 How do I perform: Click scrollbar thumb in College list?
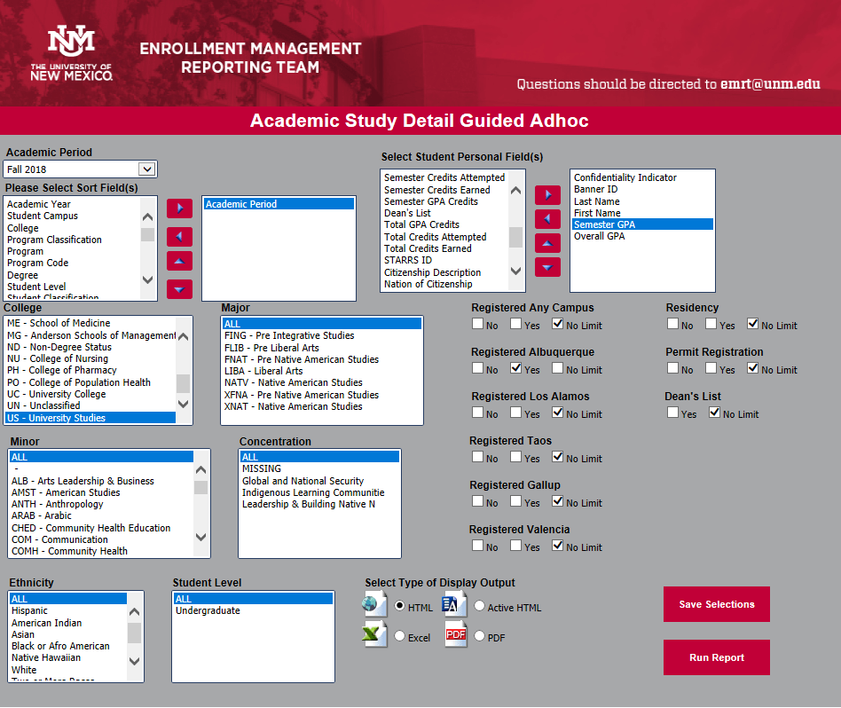pyautogui.click(x=183, y=383)
